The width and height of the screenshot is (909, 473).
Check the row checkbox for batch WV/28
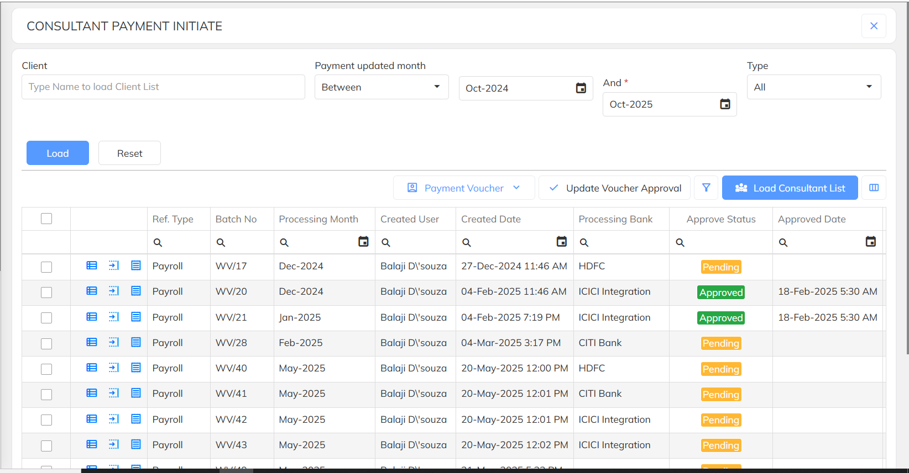pos(46,343)
